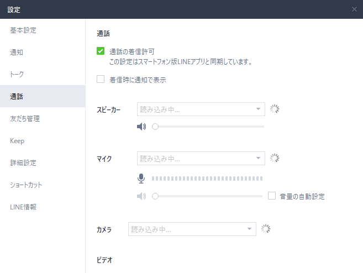363x273 pixels.
Task: Open the 通知 settings section
Action: pos(43,53)
